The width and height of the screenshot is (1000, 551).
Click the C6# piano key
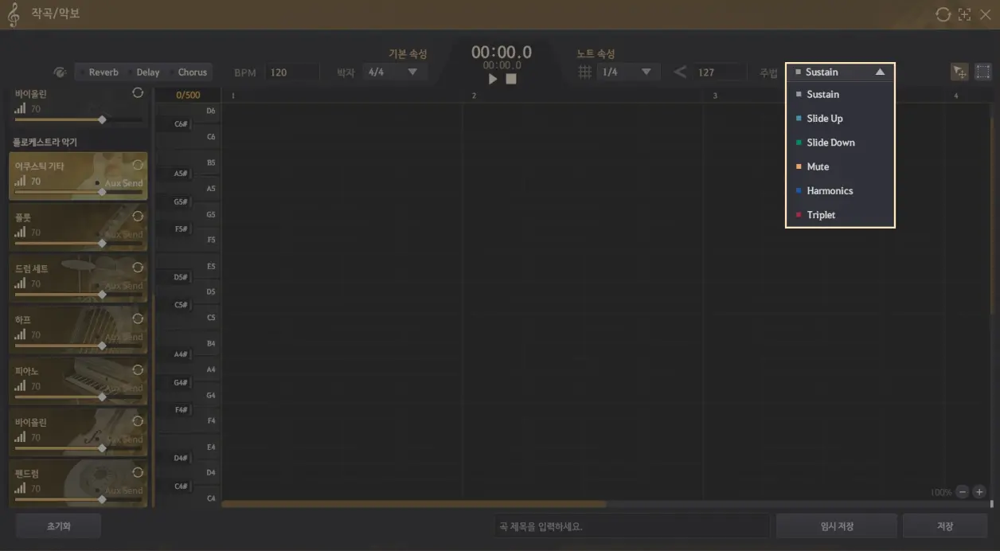[x=174, y=124]
